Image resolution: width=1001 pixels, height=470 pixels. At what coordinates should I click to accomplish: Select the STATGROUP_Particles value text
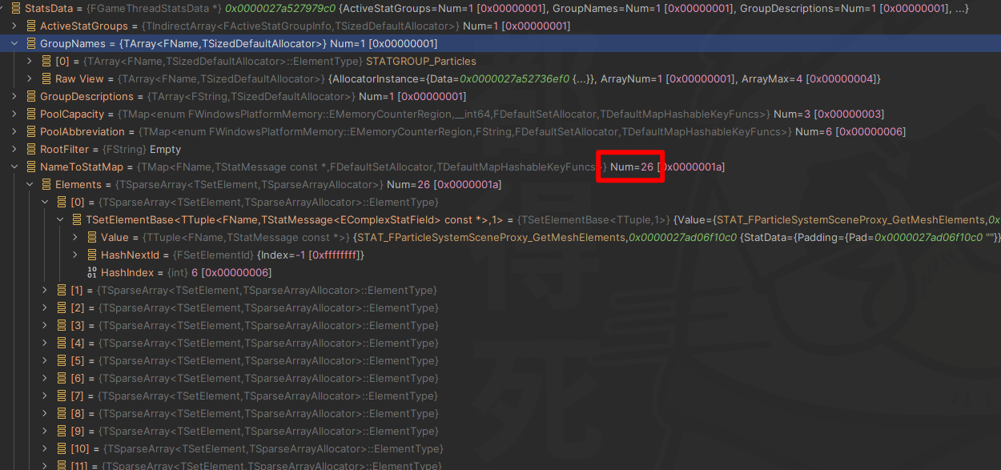[421, 61]
